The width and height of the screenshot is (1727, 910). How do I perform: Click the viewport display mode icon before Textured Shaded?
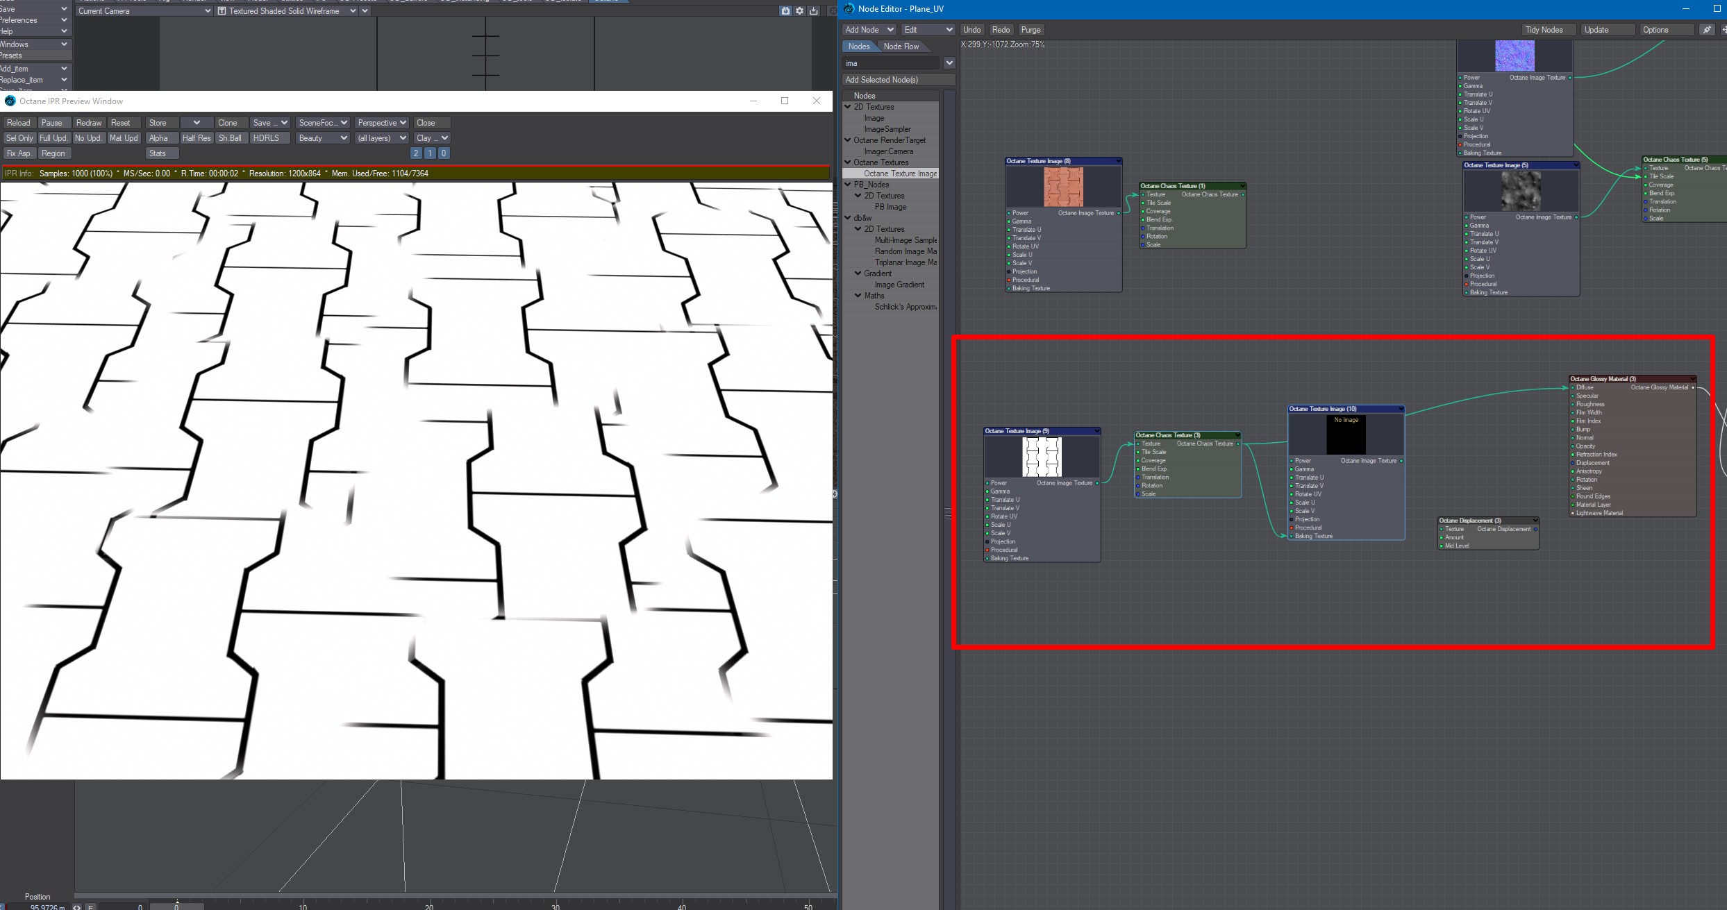[x=222, y=11]
